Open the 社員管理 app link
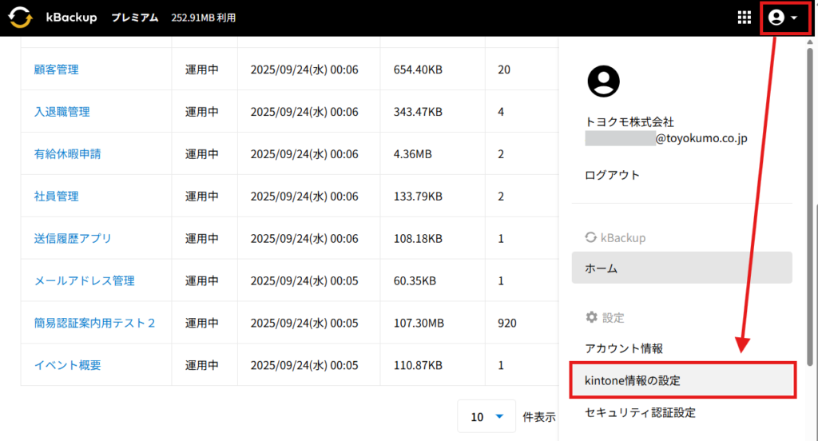The height and width of the screenshot is (441, 818). (56, 196)
